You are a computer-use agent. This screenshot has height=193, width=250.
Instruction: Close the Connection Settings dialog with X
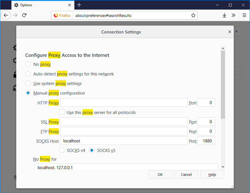(x=230, y=32)
